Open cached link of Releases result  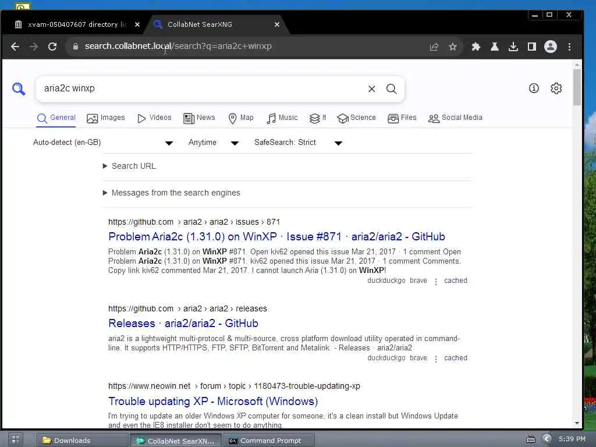[455, 358]
